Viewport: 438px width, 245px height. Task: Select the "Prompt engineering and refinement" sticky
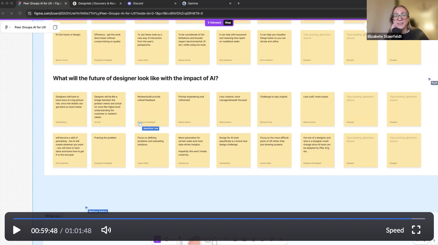(x=192, y=109)
